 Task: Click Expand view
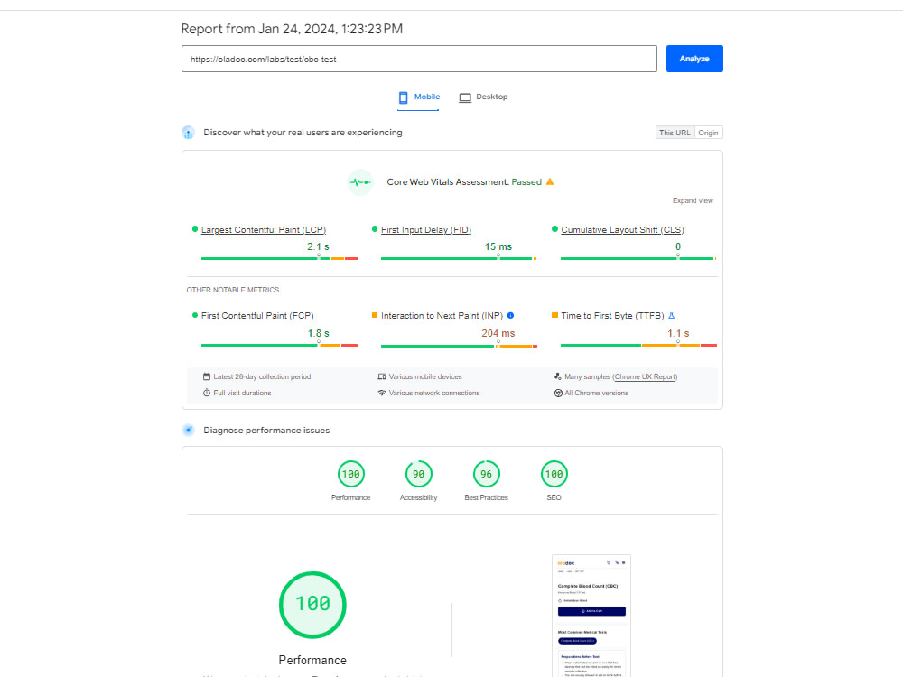click(693, 199)
